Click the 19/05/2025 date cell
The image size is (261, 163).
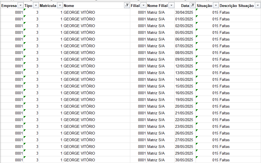click(184, 100)
